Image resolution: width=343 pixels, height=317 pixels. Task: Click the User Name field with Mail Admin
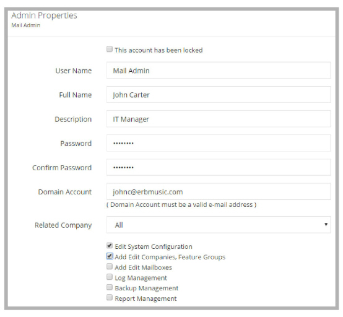pos(219,71)
